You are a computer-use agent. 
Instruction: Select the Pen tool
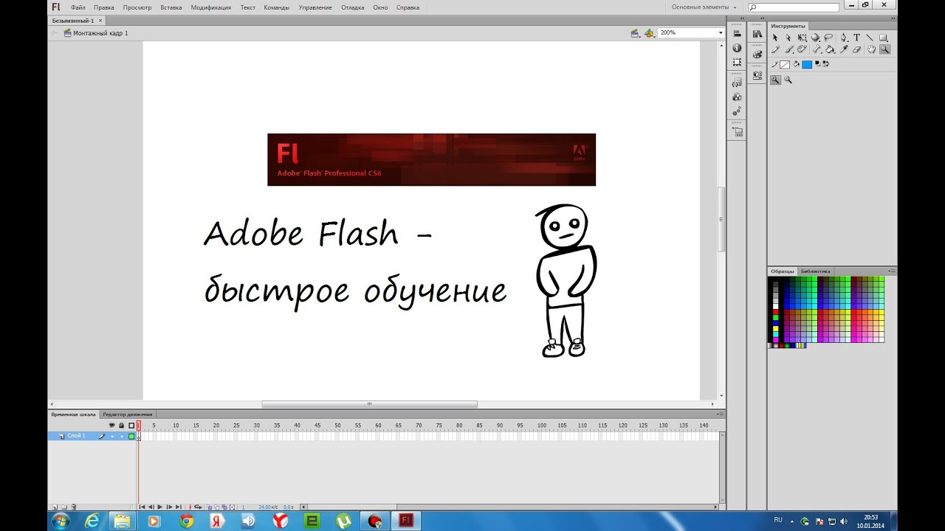coord(844,38)
